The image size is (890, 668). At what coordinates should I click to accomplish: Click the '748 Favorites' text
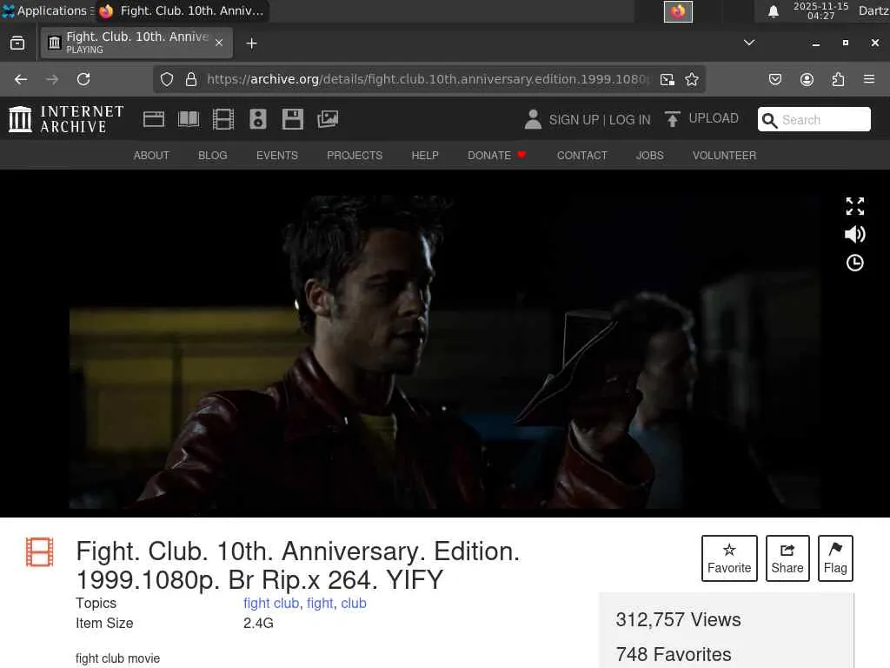click(x=674, y=654)
